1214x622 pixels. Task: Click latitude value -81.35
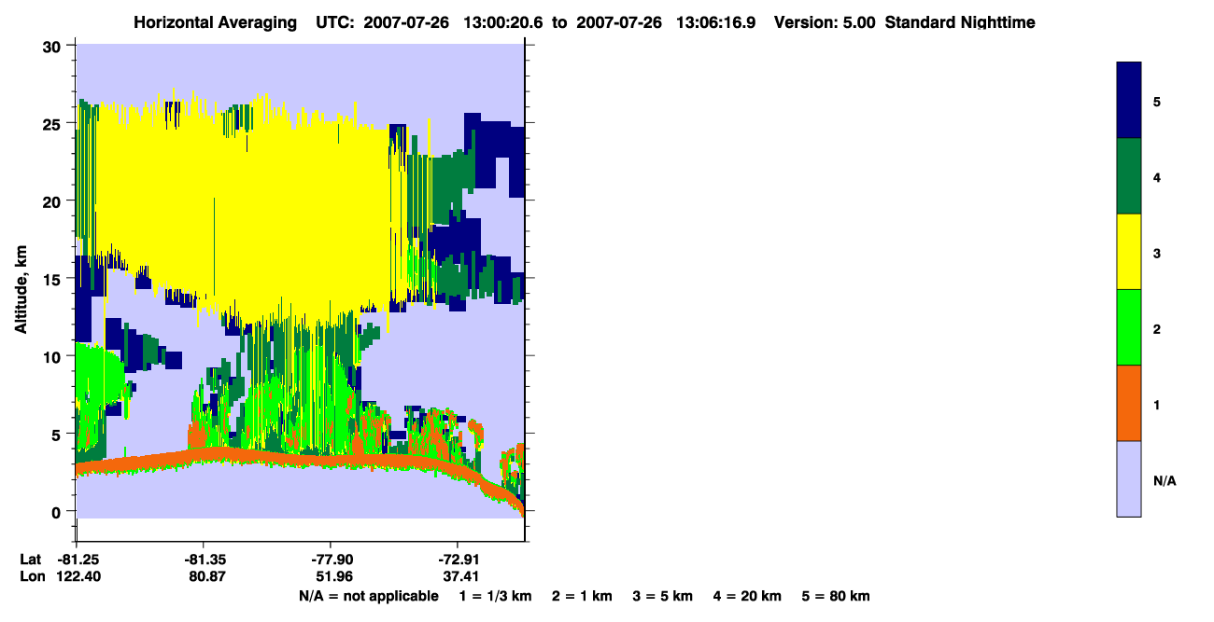[x=204, y=560]
